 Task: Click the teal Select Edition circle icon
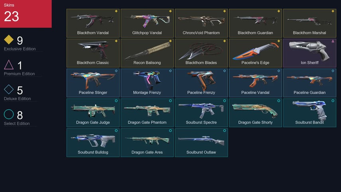(9, 114)
